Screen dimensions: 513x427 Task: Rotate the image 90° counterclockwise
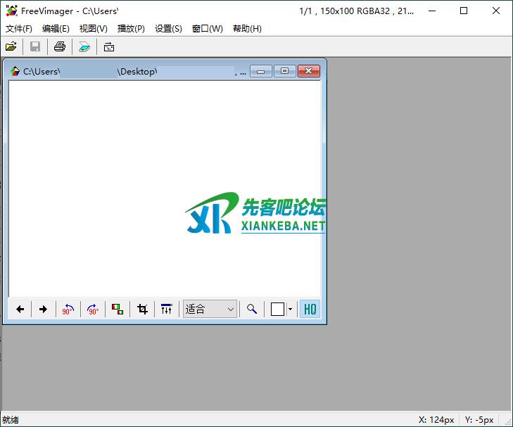coord(68,309)
